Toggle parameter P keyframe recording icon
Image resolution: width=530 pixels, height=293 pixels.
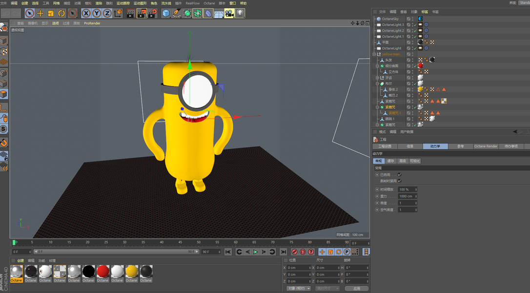tap(347, 251)
